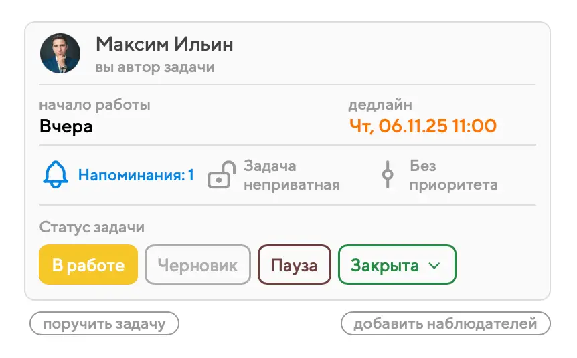Click the поручить задачу button
Screen dimensions: 577x358
pyautogui.click(x=104, y=324)
